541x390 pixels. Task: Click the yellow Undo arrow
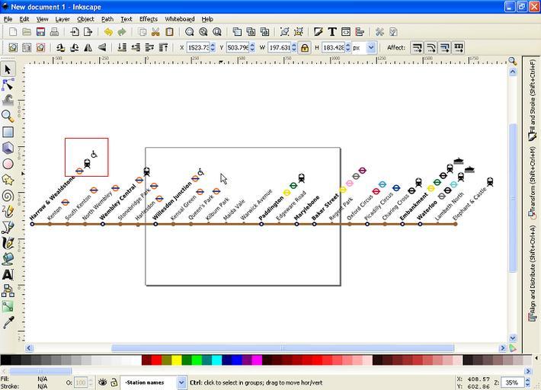pyautogui.click(x=108, y=32)
